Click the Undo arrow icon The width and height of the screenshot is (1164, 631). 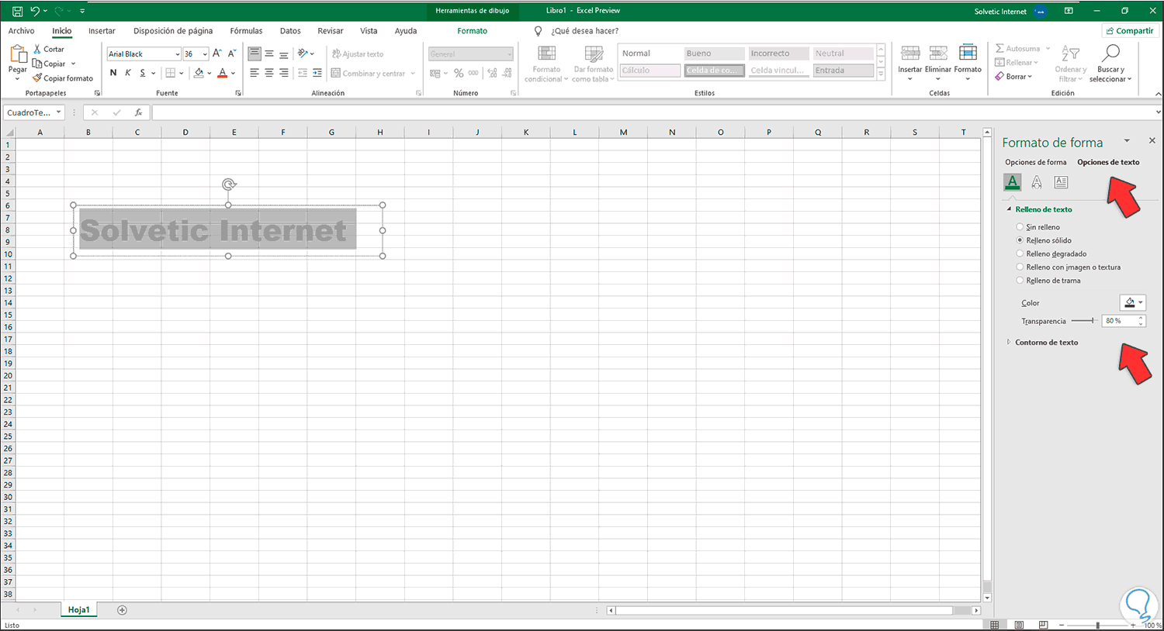(x=35, y=12)
